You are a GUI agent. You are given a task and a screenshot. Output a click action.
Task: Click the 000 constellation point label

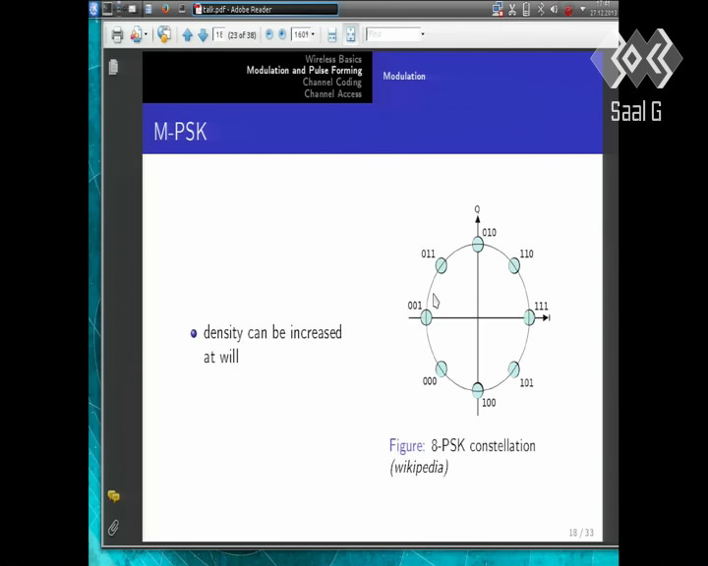tap(430, 381)
